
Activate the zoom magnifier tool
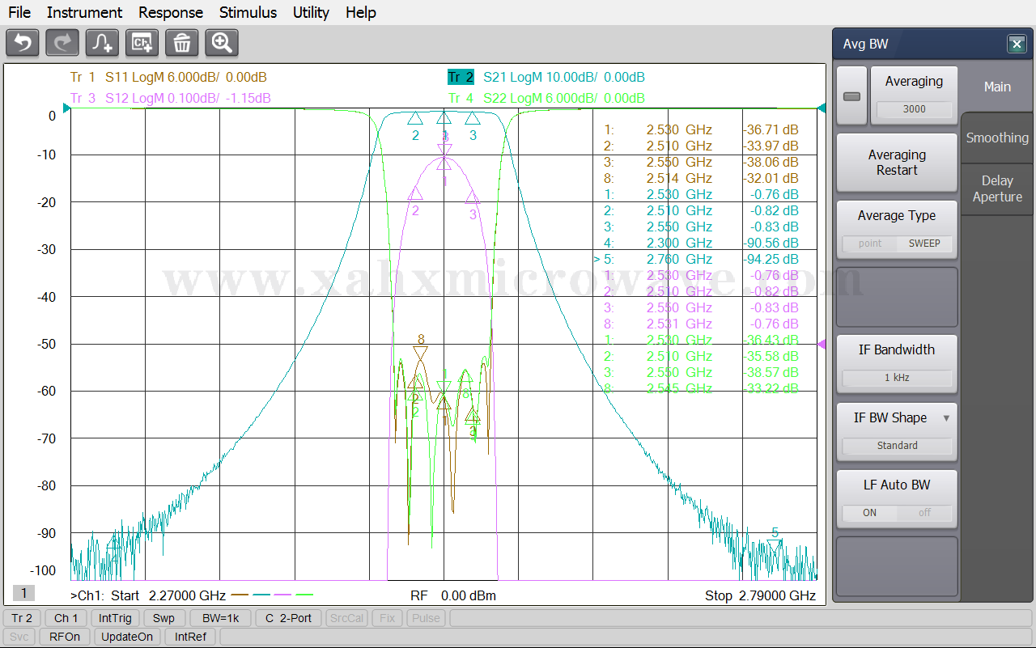pyautogui.click(x=222, y=43)
